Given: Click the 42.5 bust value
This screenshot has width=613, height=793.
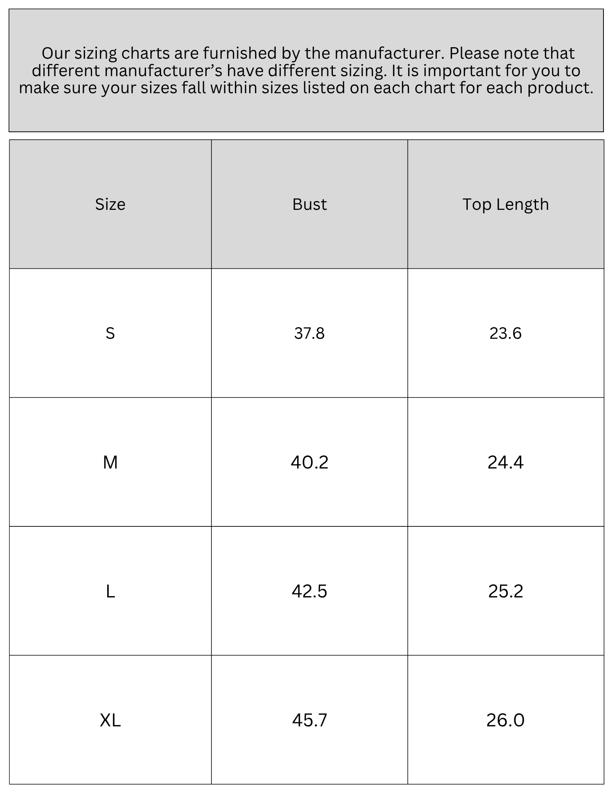Looking at the screenshot, I should coord(309,591).
